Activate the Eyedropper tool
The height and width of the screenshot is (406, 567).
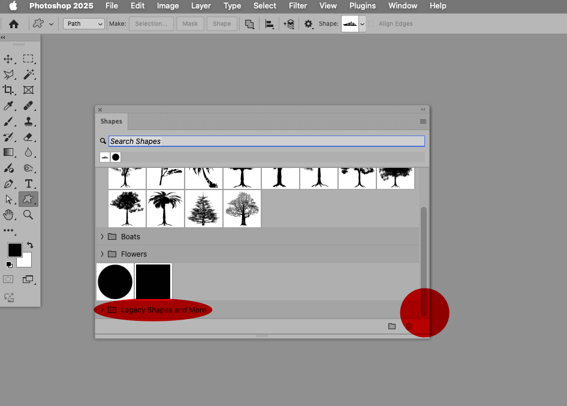click(x=8, y=106)
